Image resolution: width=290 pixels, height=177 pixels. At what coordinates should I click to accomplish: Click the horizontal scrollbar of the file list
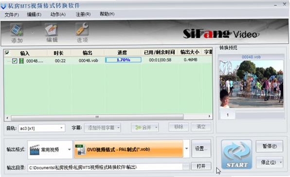tap(97, 117)
